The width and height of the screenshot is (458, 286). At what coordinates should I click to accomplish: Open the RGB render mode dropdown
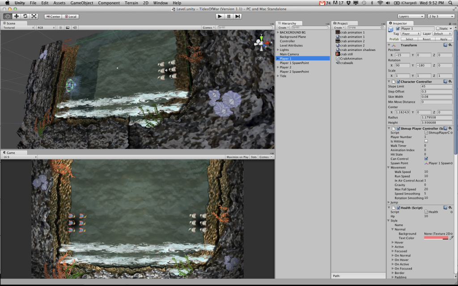click(46, 27)
